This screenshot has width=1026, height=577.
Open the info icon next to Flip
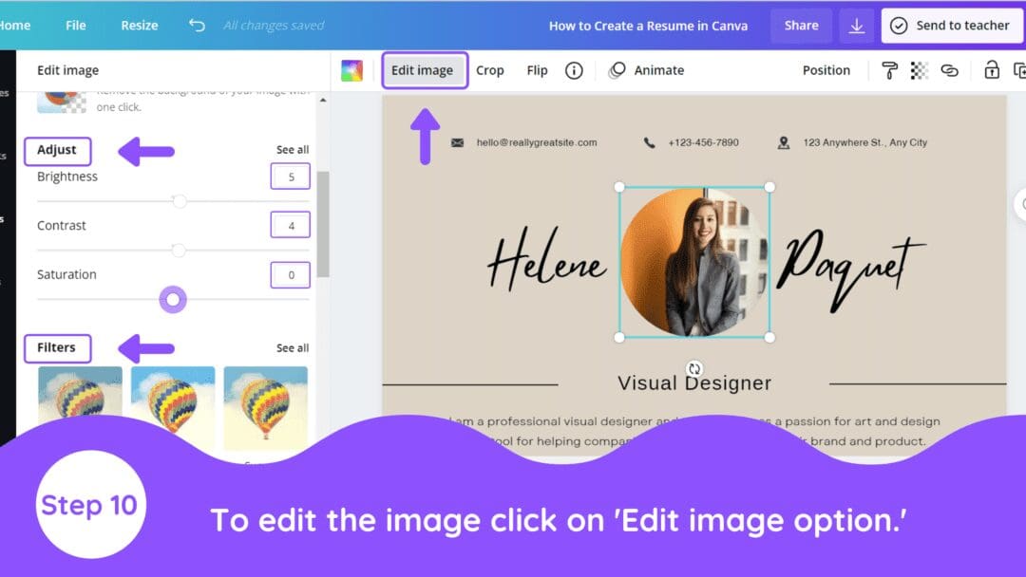pyautogui.click(x=574, y=69)
